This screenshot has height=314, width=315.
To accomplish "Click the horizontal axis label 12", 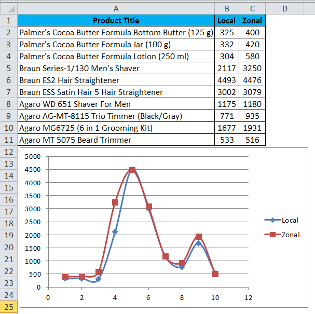I will point(248,297).
